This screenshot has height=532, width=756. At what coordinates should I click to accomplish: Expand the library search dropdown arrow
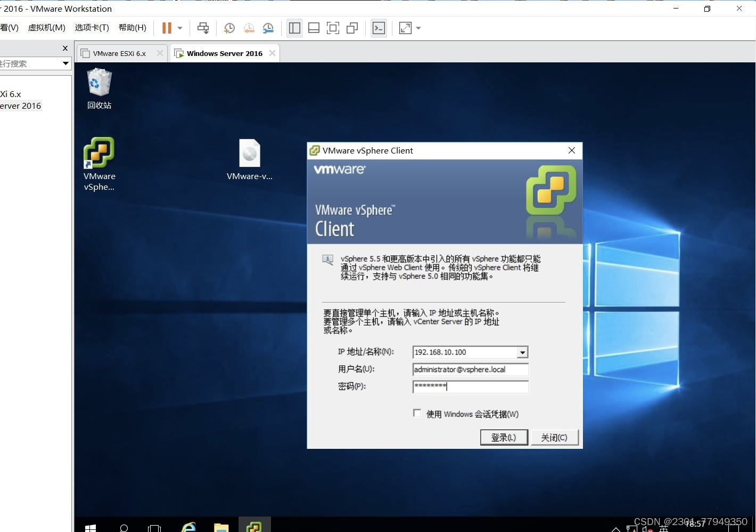(x=65, y=63)
